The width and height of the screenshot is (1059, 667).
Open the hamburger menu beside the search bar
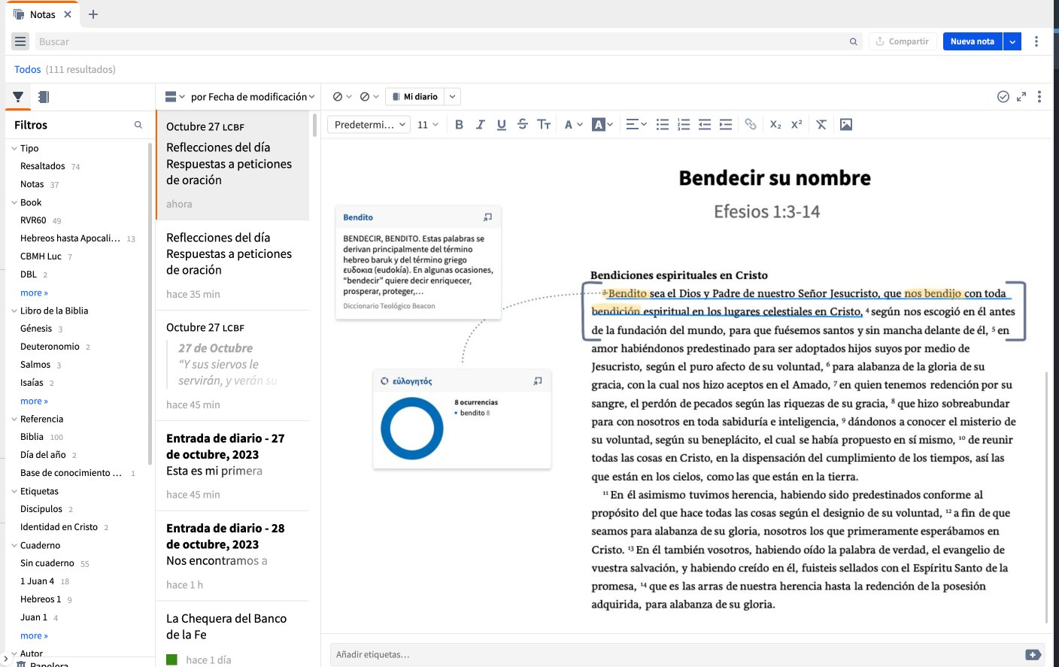pos(20,41)
